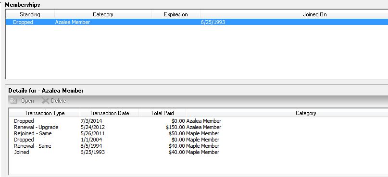Sort memberships by Standing column header
Image resolution: width=388 pixels, height=177 pixels.
(30, 14)
